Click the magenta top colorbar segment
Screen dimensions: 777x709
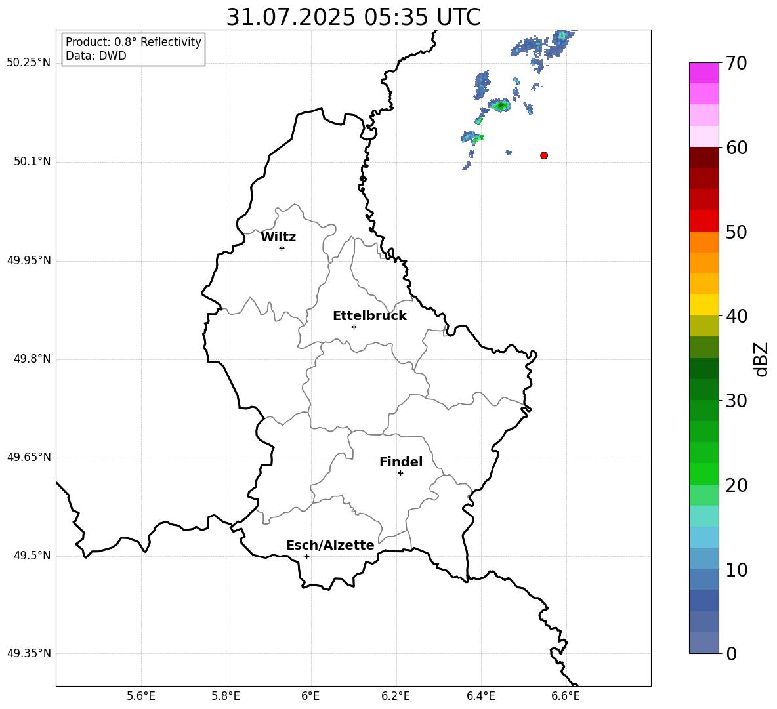[x=704, y=73]
